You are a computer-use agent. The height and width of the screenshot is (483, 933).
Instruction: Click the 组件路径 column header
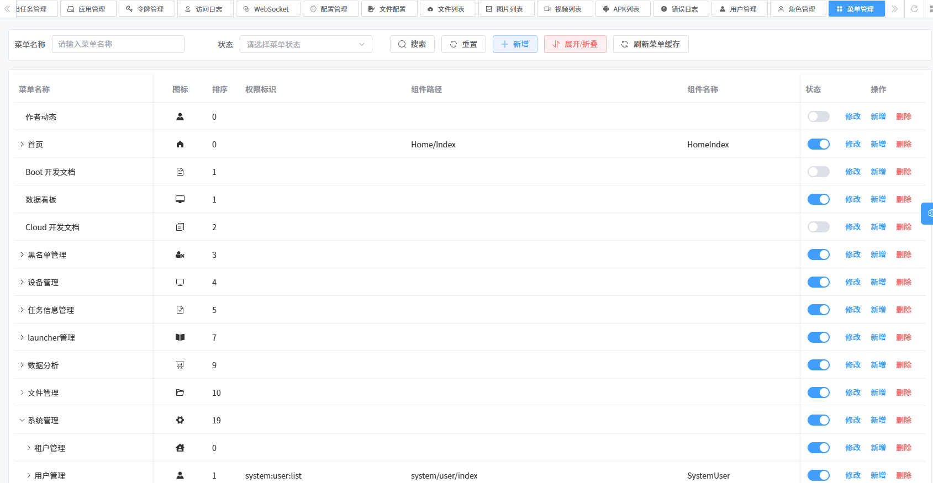426,89
